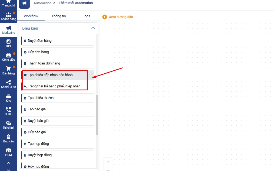Select Hủy hợp đồng condition
The image size is (274, 171).
tap(58, 165)
